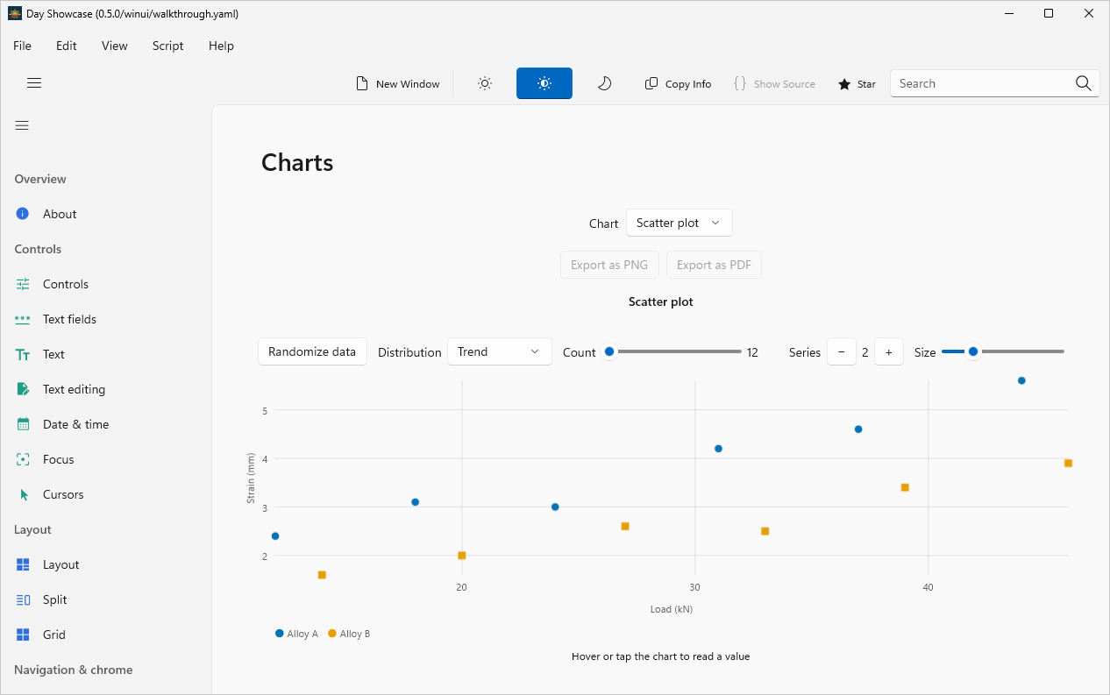Open the Chart type Scatter plot dropdown
This screenshot has height=695, width=1110.
(680, 223)
